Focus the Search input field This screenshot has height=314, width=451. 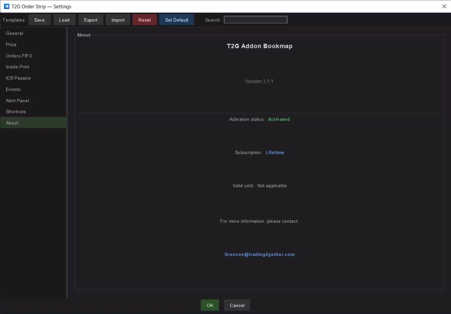pos(256,20)
